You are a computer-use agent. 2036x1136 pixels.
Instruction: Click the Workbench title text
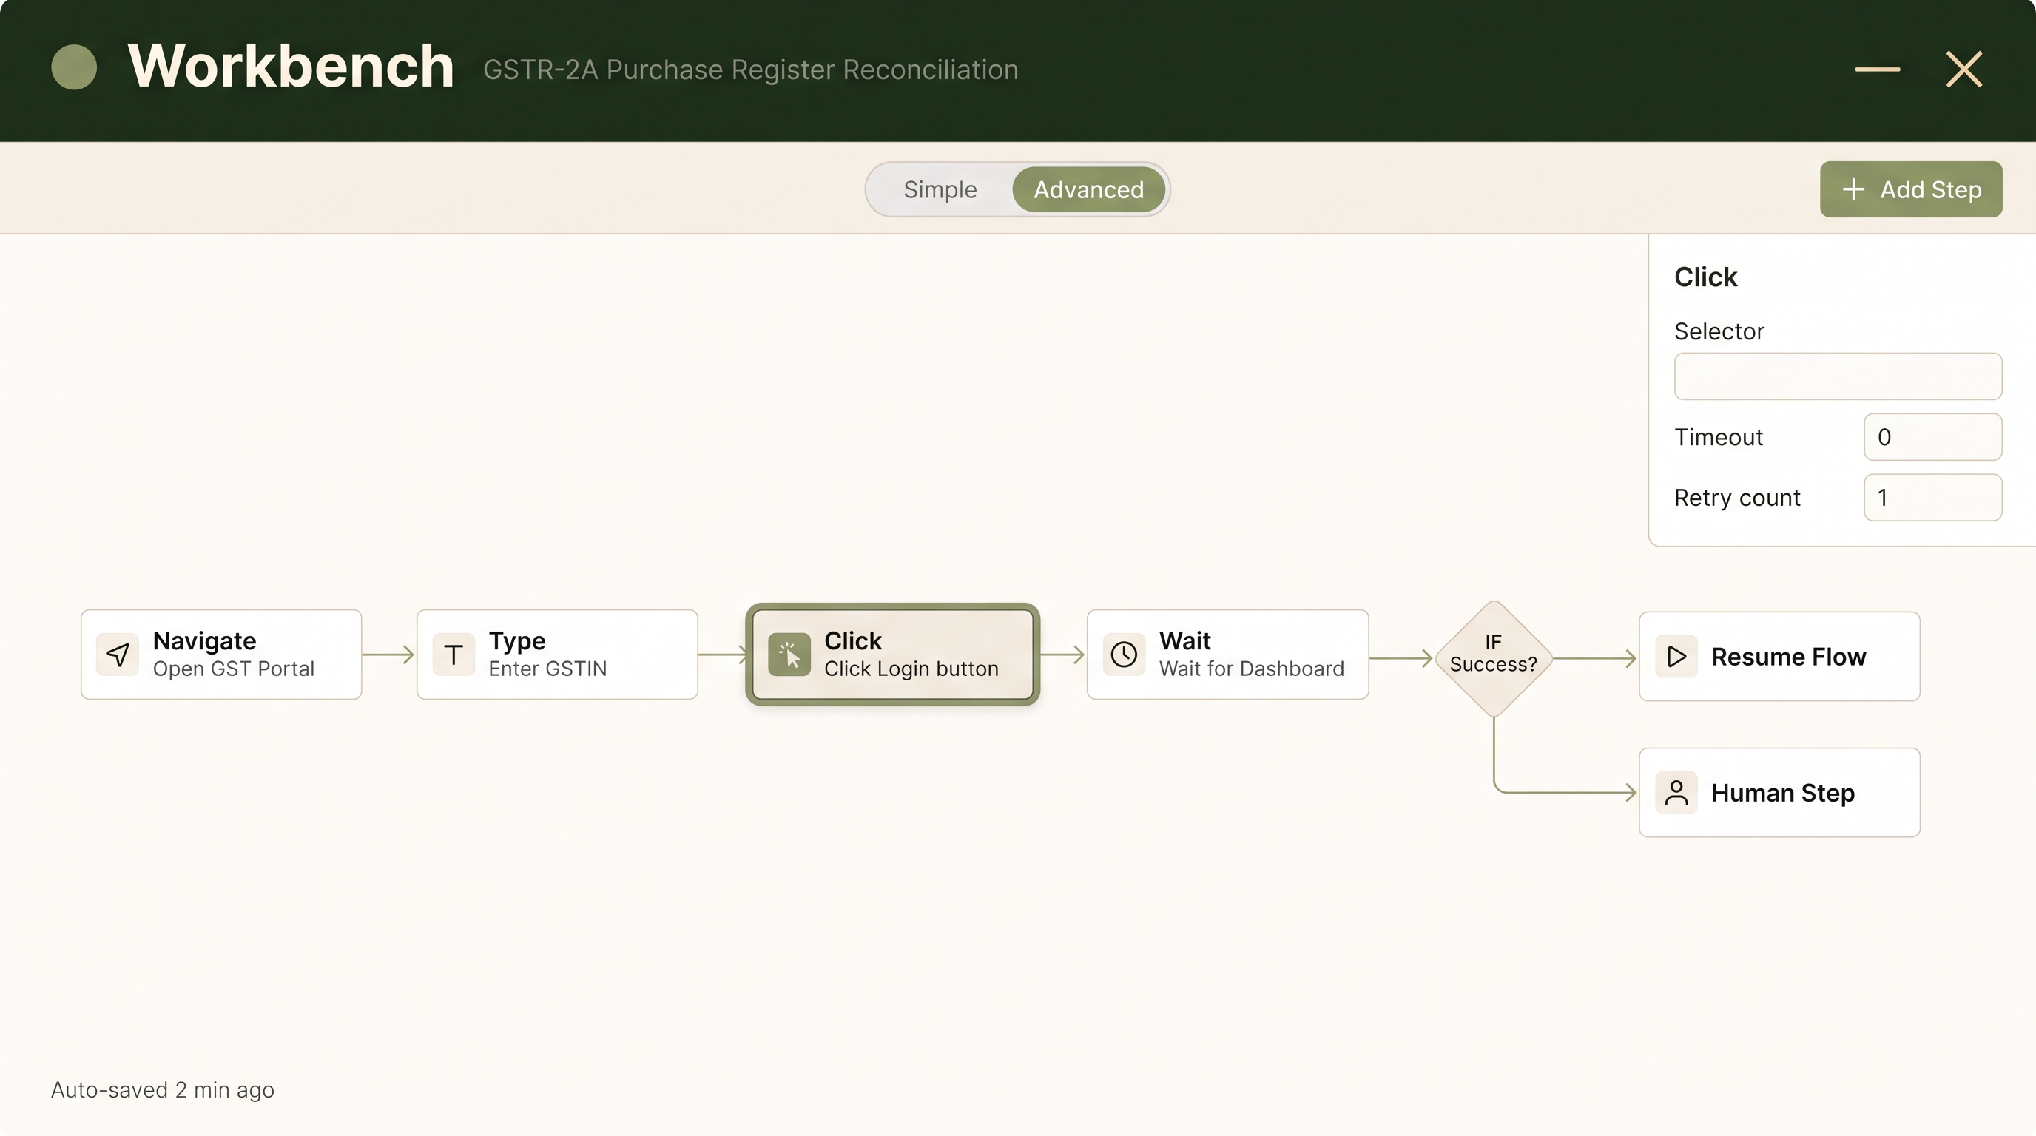pyautogui.click(x=291, y=66)
